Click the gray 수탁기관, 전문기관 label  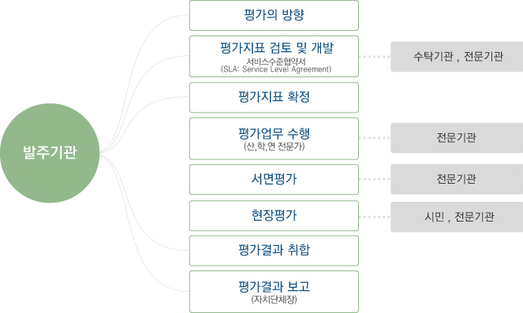click(x=457, y=57)
